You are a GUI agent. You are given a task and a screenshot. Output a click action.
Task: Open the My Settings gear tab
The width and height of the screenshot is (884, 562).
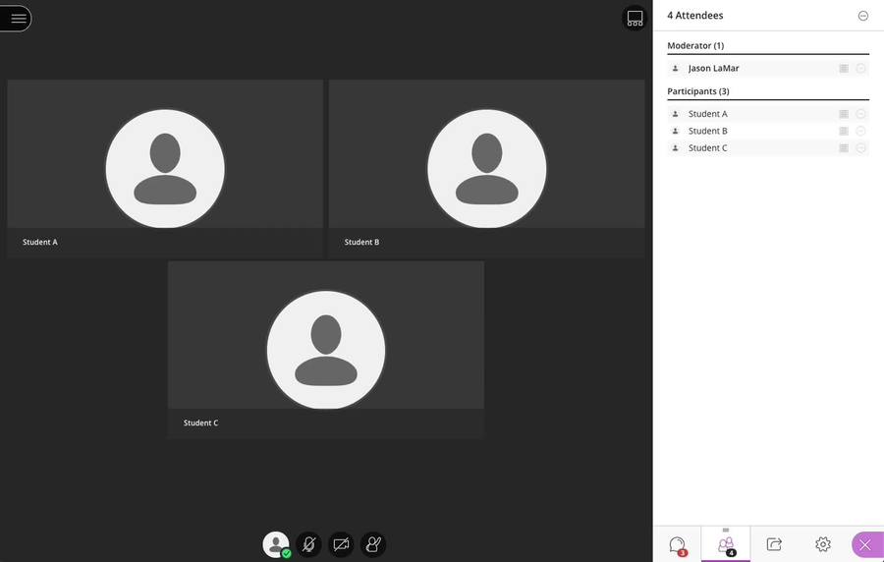(823, 544)
